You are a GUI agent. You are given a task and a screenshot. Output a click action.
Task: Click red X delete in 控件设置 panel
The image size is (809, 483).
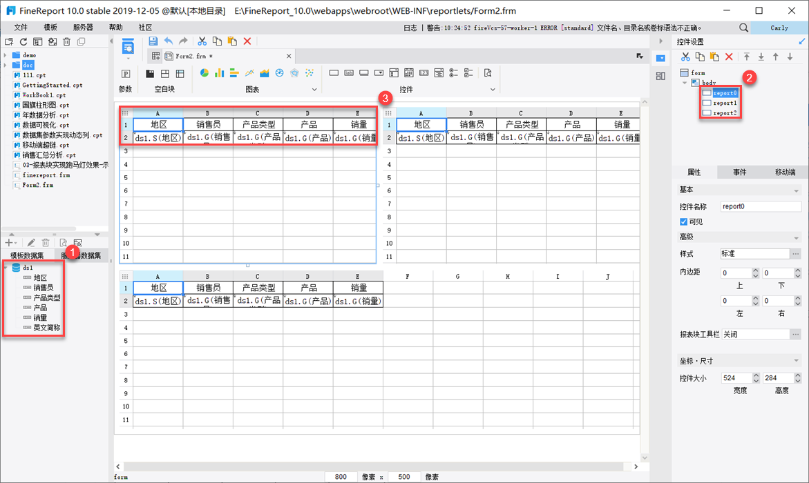click(728, 57)
